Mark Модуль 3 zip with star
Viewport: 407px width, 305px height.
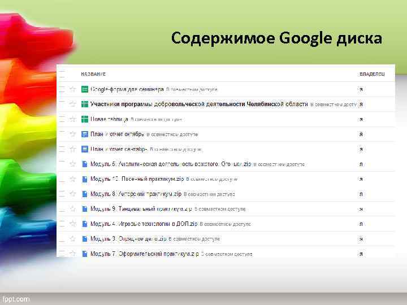pos(73,238)
